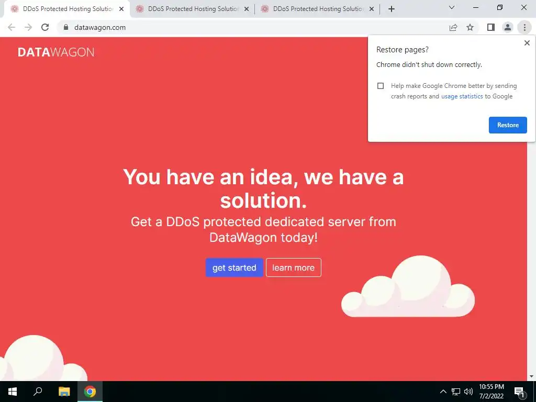Click the Chrome taskbar icon
Image resolution: width=536 pixels, height=402 pixels.
tap(90, 392)
